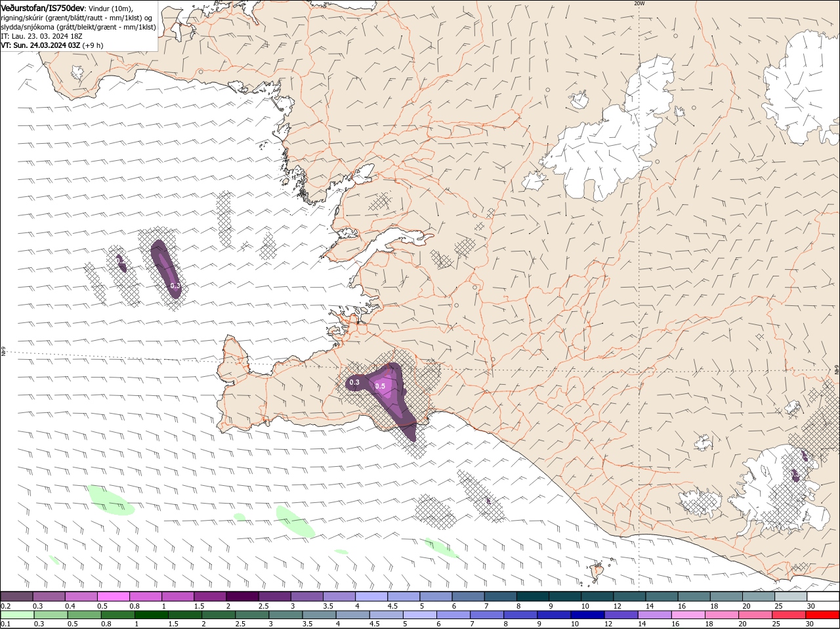Select the largest light green rain patch off the southwest coast

(110, 500)
